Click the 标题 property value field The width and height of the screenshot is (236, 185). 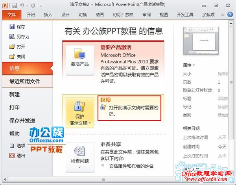pyautogui.click(x=223, y=99)
